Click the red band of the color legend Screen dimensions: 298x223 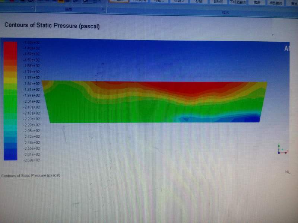tap(10, 51)
